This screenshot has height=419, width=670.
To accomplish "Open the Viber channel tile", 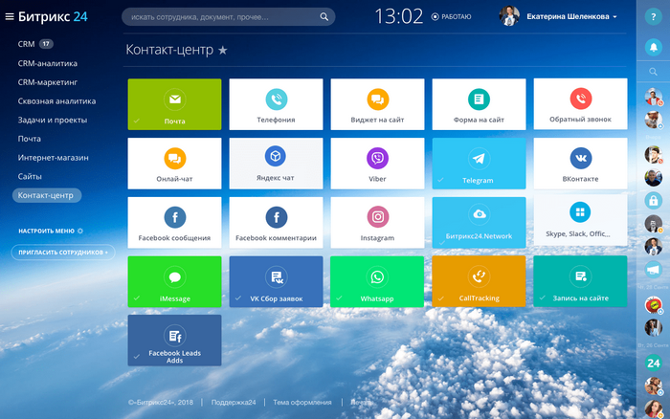I will coord(377,164).
